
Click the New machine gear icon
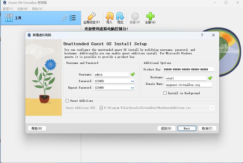pyautogui.click(x=135, y=16)
